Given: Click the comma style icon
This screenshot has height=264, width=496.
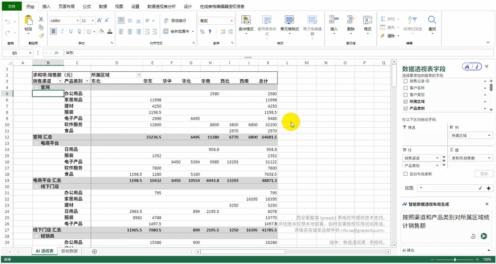Looking at the screenshot, I should (x=210, y=32).
